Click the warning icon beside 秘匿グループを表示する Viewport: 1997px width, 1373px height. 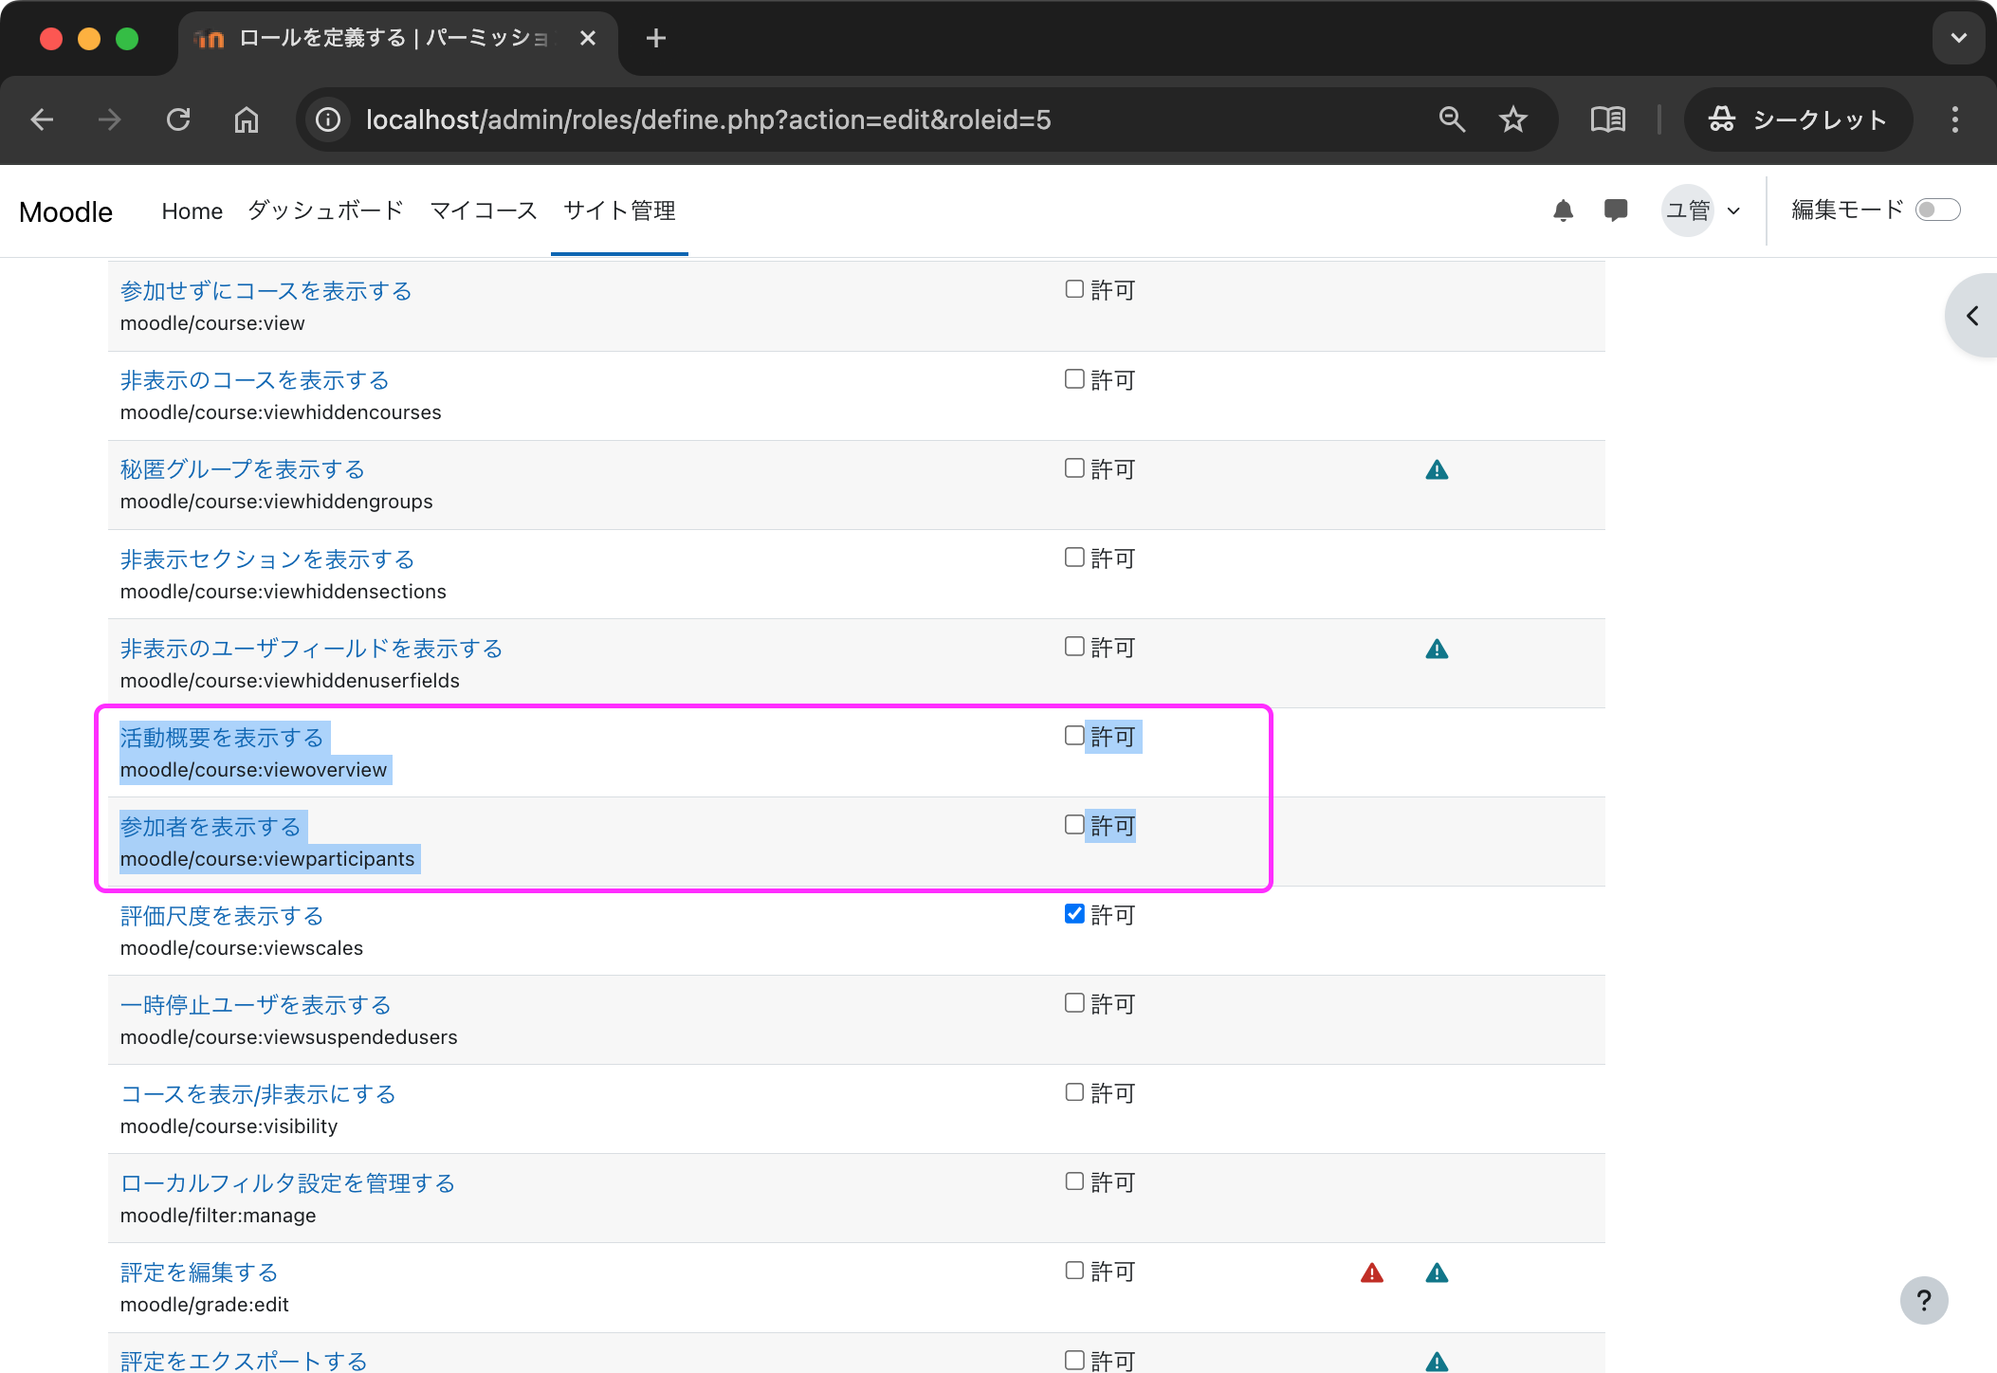point(1437,468)
